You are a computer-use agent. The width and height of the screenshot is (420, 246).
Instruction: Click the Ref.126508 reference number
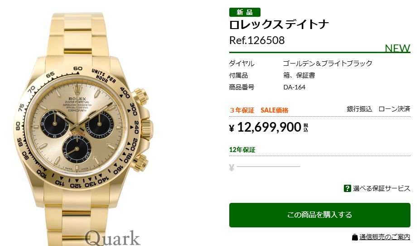click(257, 40)
